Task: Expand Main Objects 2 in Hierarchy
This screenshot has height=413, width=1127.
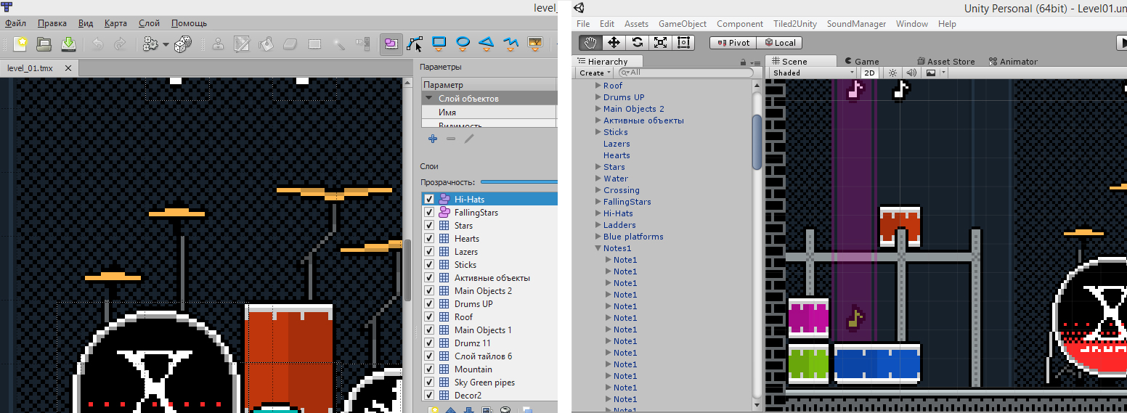Action: point(598,109)
